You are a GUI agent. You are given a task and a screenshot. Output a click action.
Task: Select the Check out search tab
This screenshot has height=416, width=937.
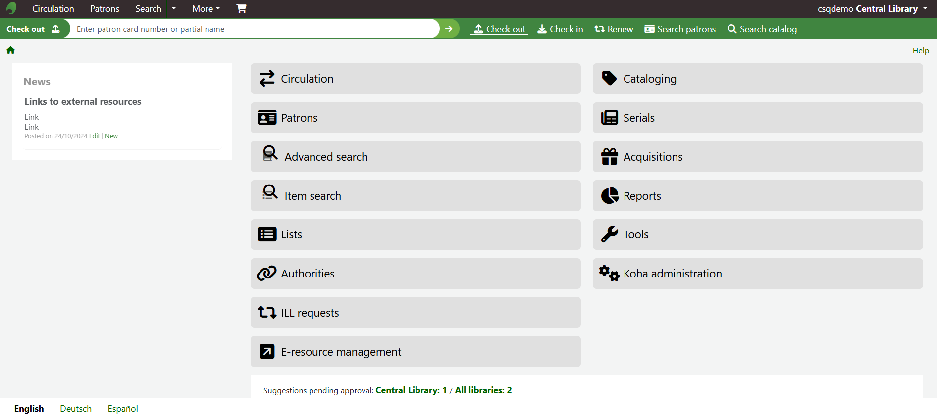(x=500, y=29)
